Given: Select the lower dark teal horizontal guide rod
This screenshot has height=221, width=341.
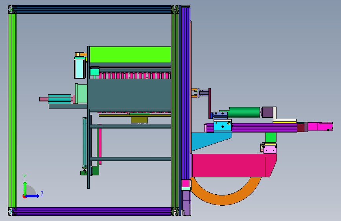Looking at the screenshot, I should click(131, 159).
